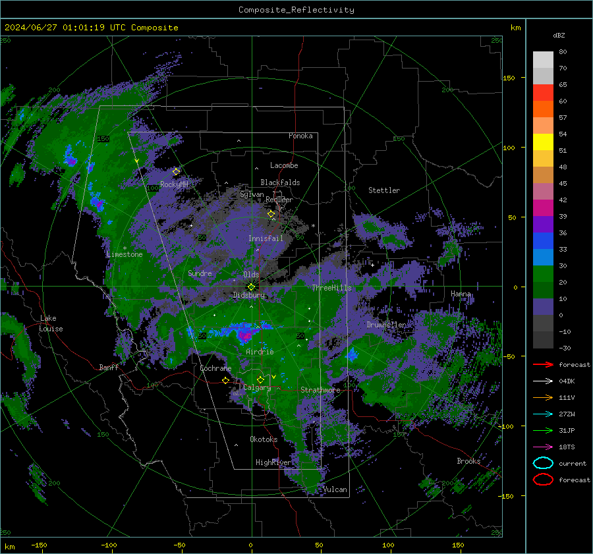Click the magenta swatch in dBZ scale
The image size is (593, 554).
[x=543, y=208]
